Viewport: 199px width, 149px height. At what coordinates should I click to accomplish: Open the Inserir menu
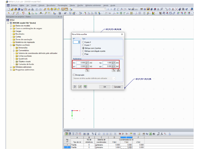[34, 5]
